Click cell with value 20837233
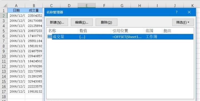Viewport: 200px width, 101px height. 34,31
